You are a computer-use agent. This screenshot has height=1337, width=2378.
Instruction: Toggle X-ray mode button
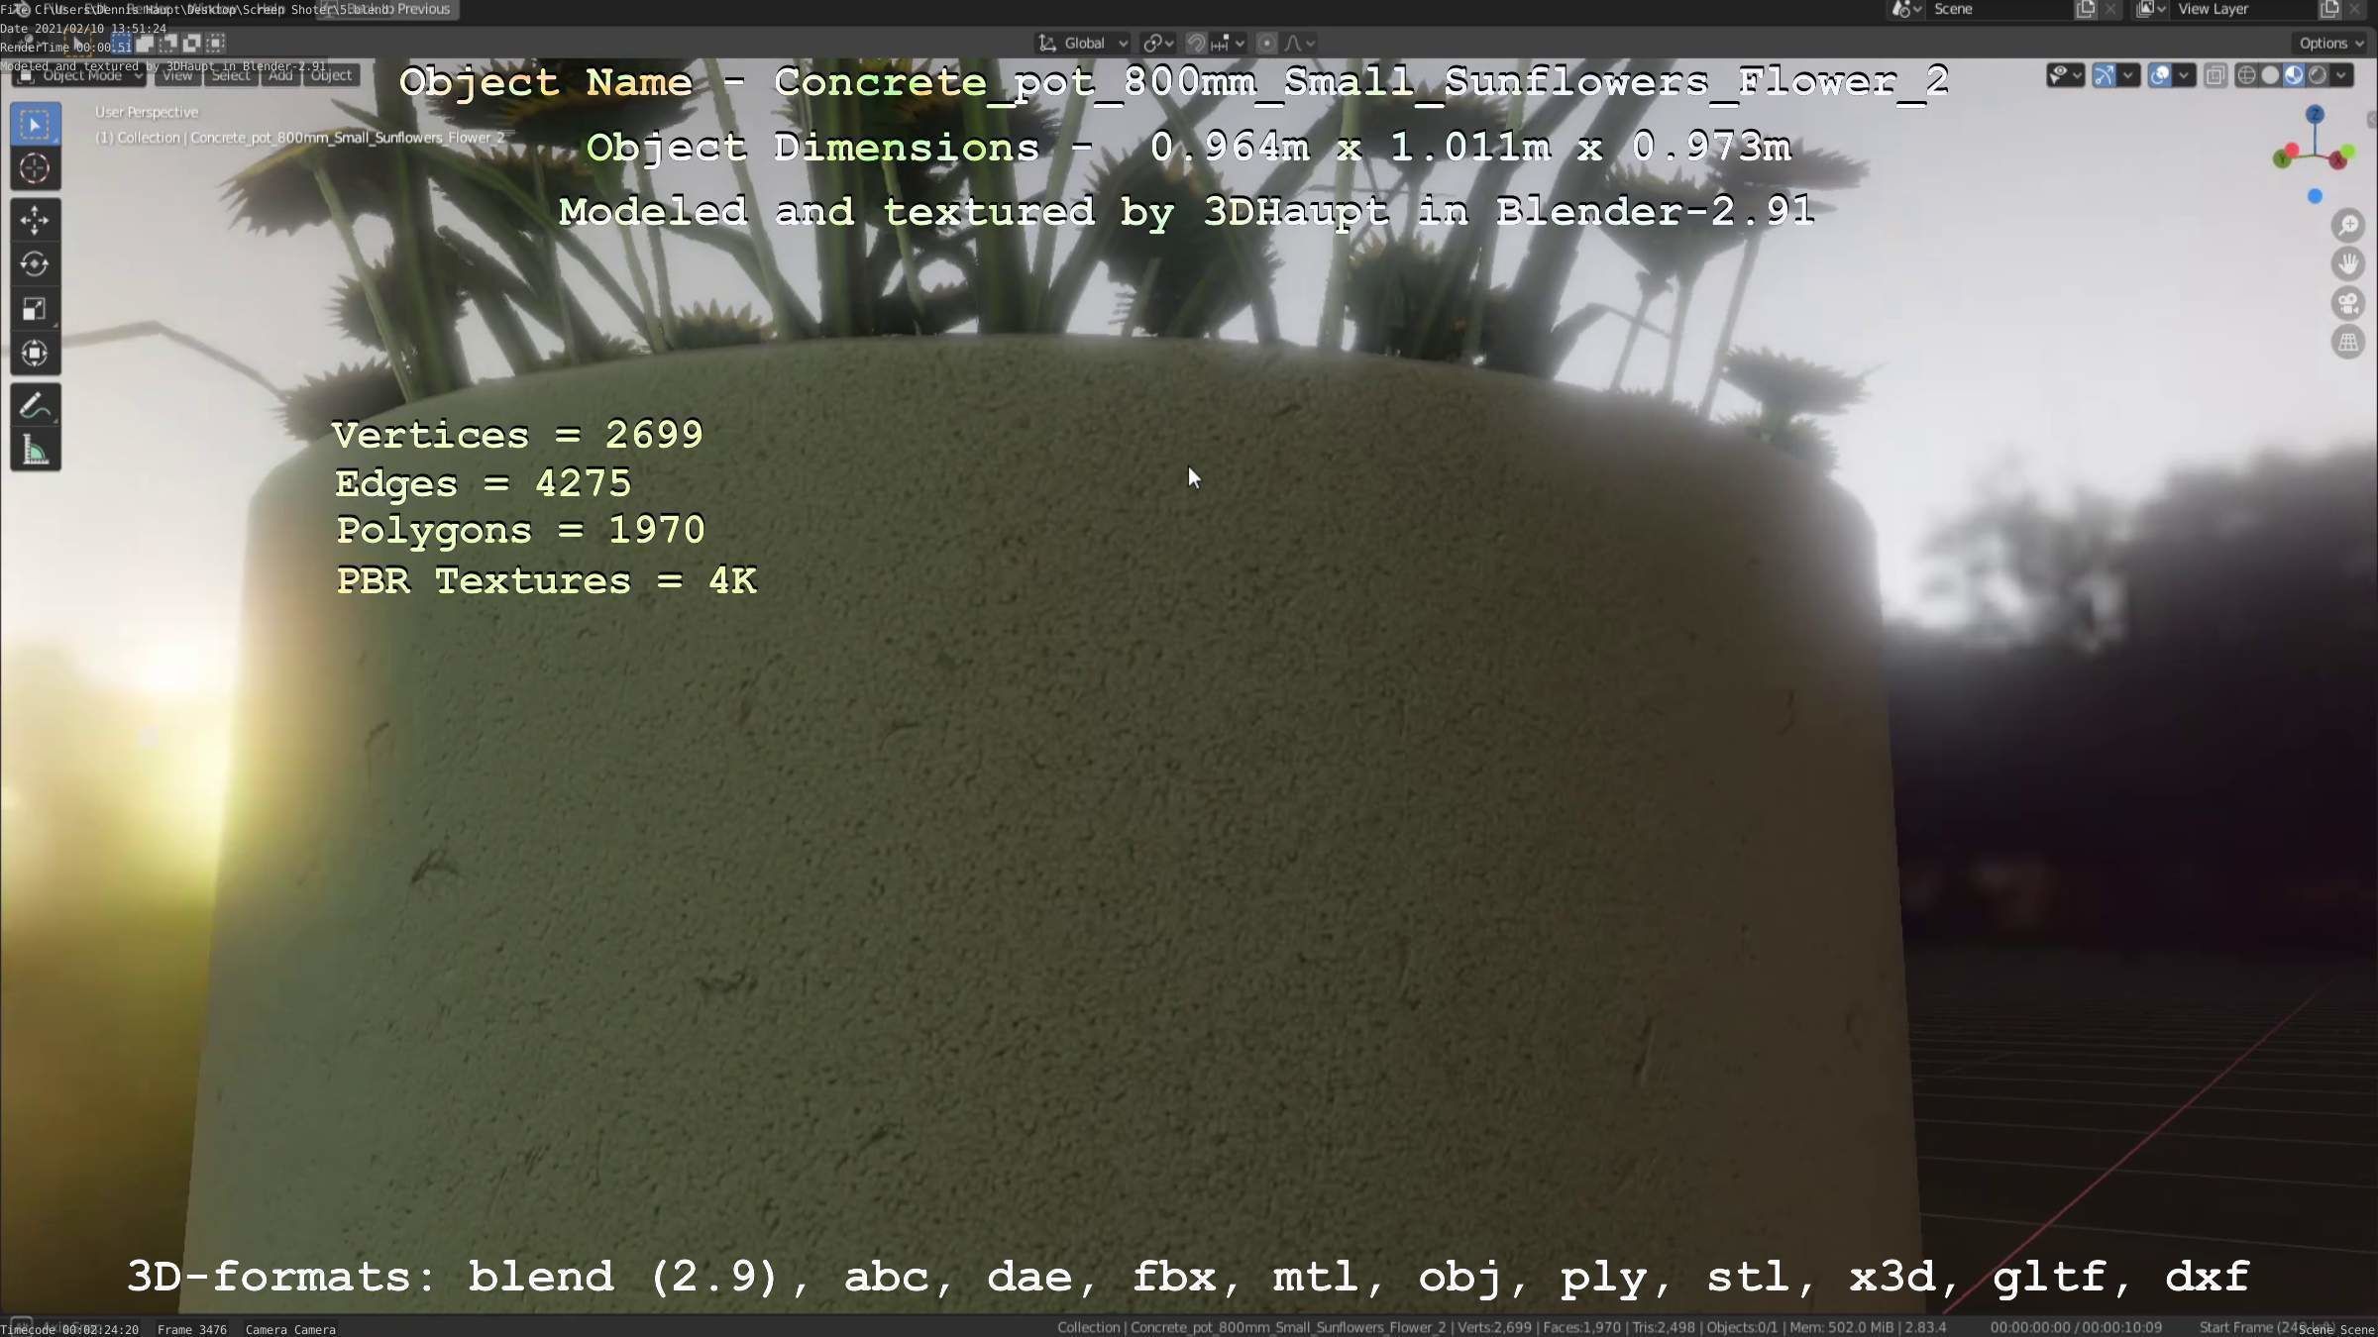(x=2216, y=75)
